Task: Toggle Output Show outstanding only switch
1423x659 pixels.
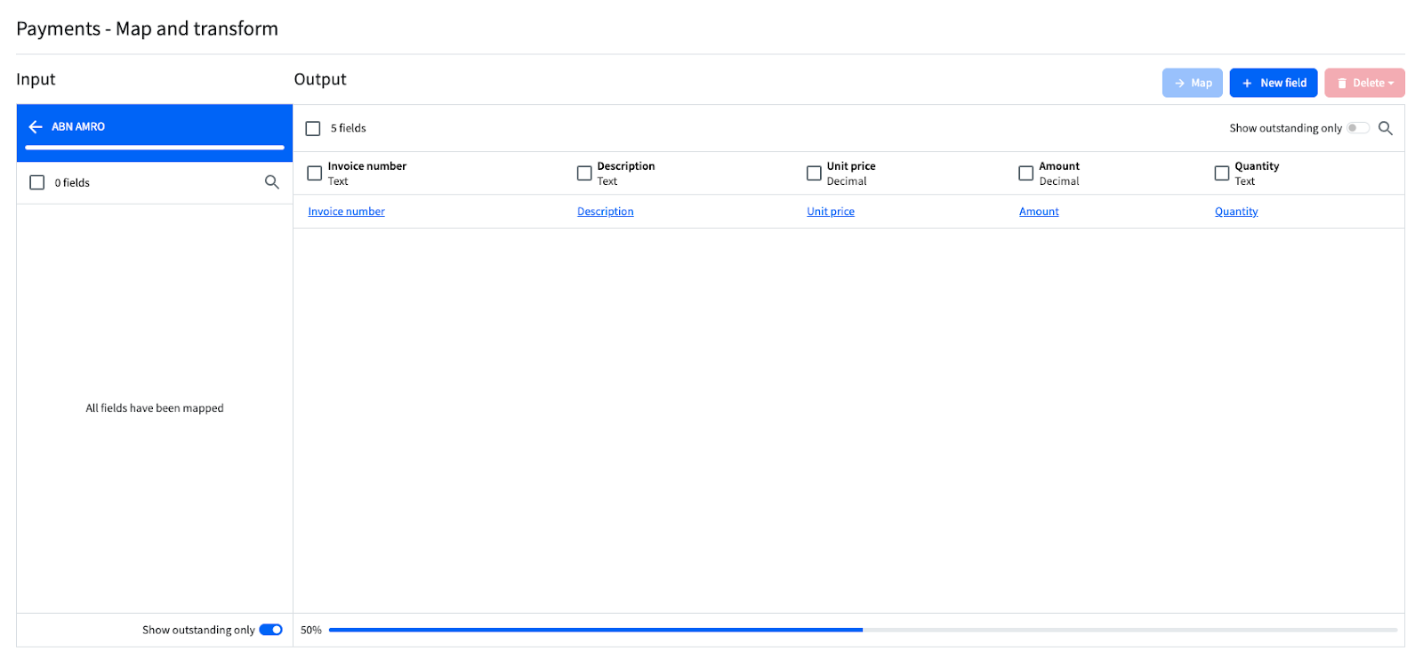Action: (x=1358, y=128)
